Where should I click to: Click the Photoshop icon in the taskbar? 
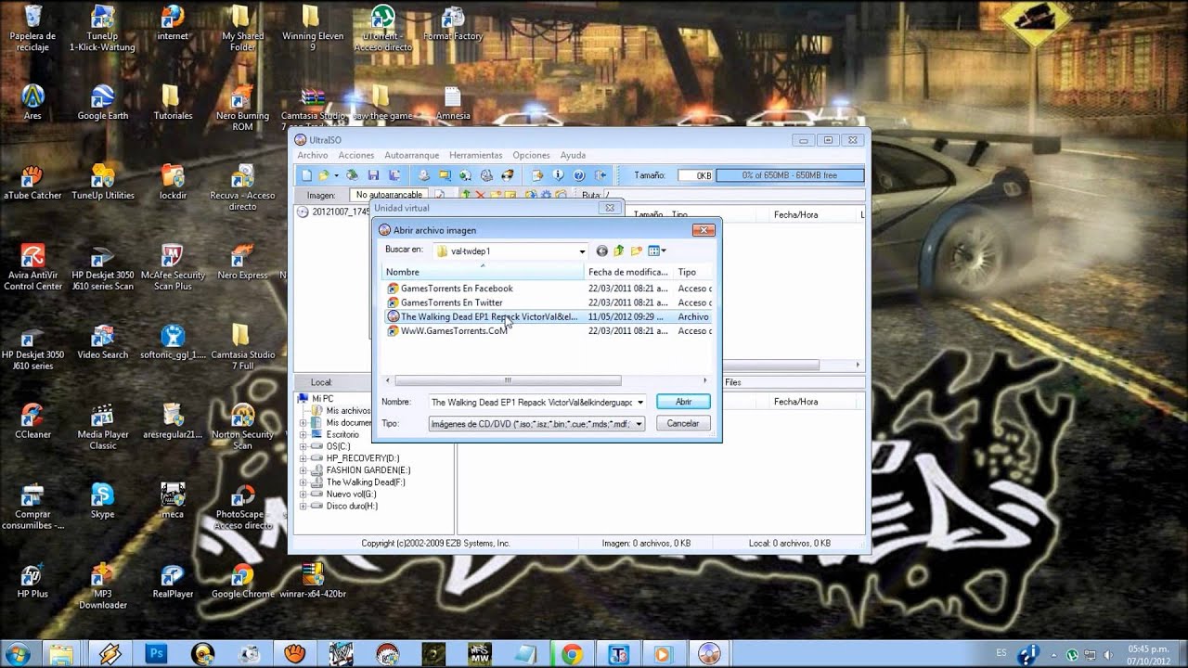(x=156, y=654)
